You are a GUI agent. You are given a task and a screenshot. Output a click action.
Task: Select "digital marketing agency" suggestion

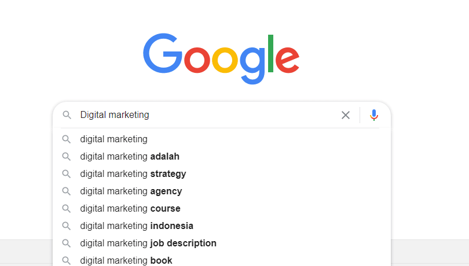[131, 191]
